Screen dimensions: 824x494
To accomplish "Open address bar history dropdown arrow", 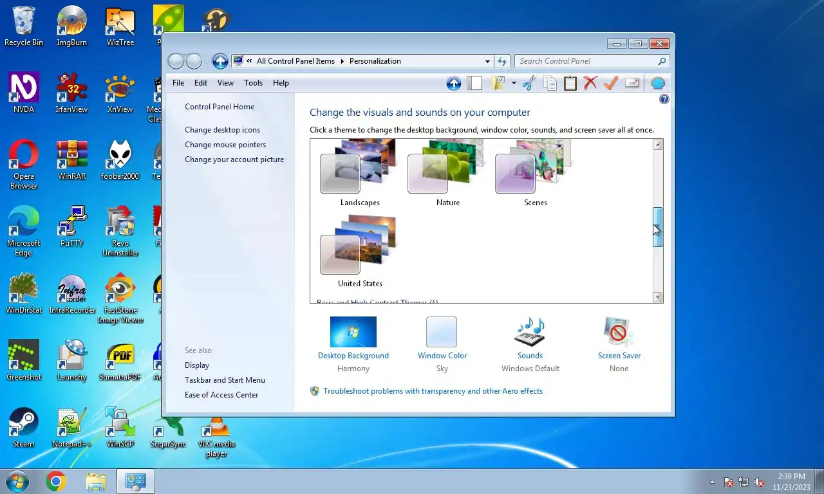I will pos(487,61).
